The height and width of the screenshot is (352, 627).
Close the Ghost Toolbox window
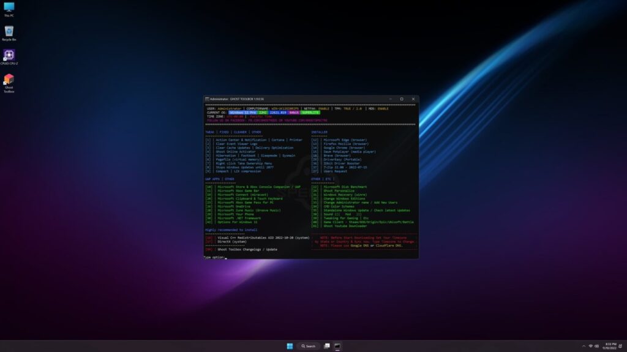click(x=413, y=99)
